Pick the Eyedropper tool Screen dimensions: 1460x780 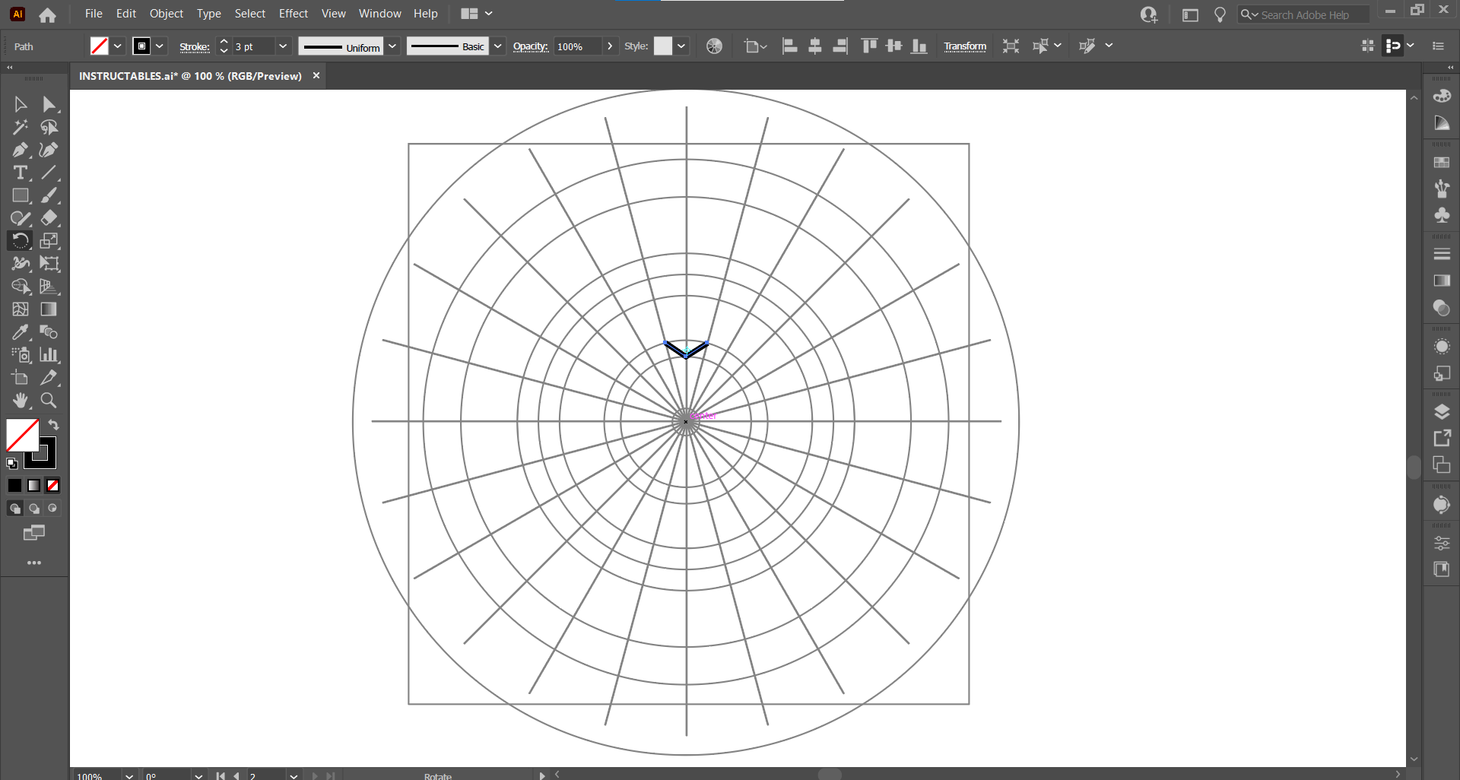19,332
